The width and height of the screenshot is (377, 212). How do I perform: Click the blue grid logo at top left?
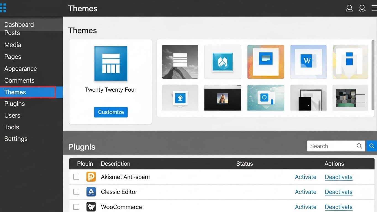coord(4,8)
